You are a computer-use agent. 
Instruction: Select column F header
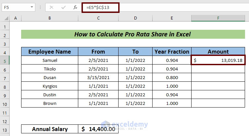218,18
